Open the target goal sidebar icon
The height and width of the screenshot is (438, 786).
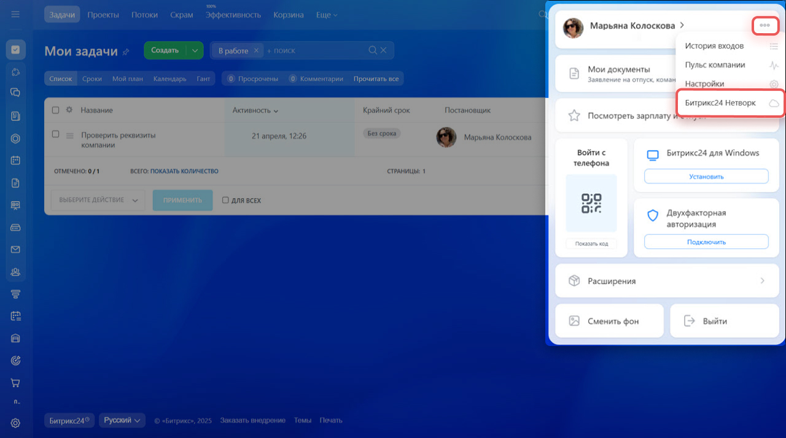[x=16, y=361]
